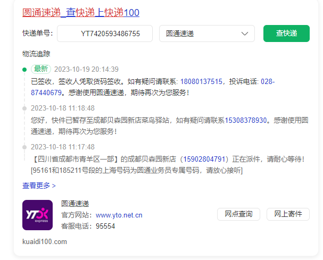The image size is (323, 260).
Task: Click the green 查快递 button
Action: [x=286, y=33]
